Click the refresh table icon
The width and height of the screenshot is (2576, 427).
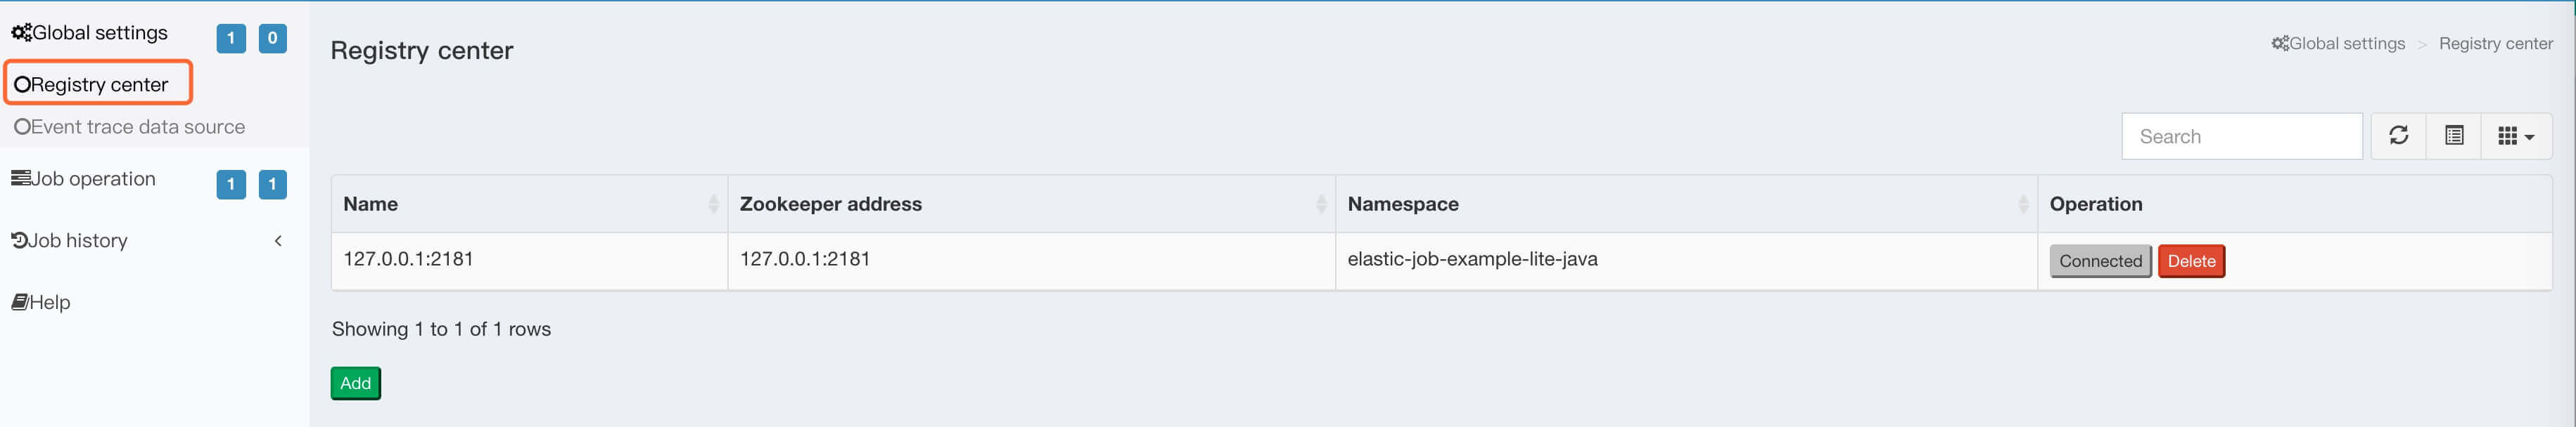2398,136
